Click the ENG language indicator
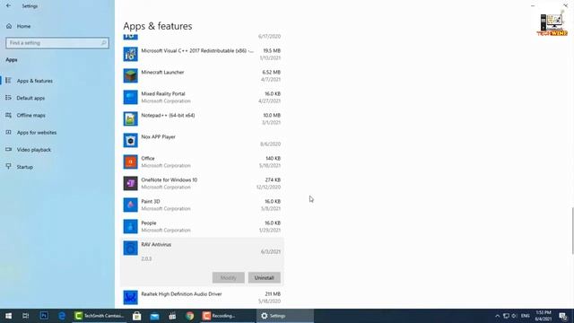This screenshot has width=574, height=323. tap(526, 316)
